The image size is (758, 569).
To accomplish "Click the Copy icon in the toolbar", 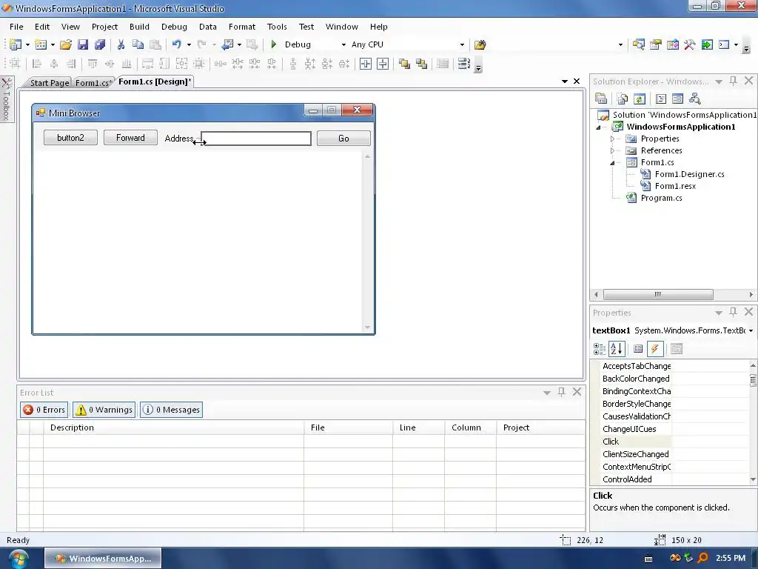I will click(138, 44).
